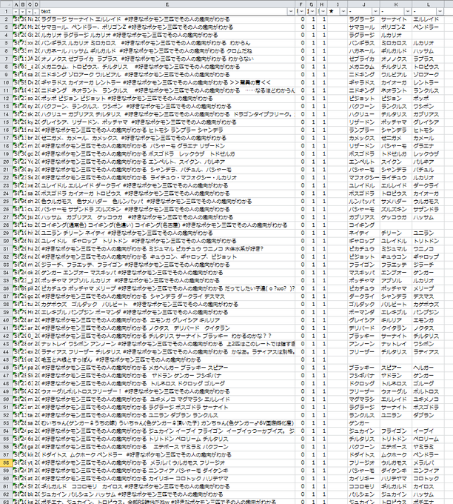Click cell L3 'ペンドラー'

click(x=429, y=27)
